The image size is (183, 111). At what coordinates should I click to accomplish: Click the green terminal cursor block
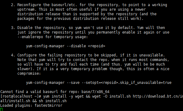coord(1,110)
